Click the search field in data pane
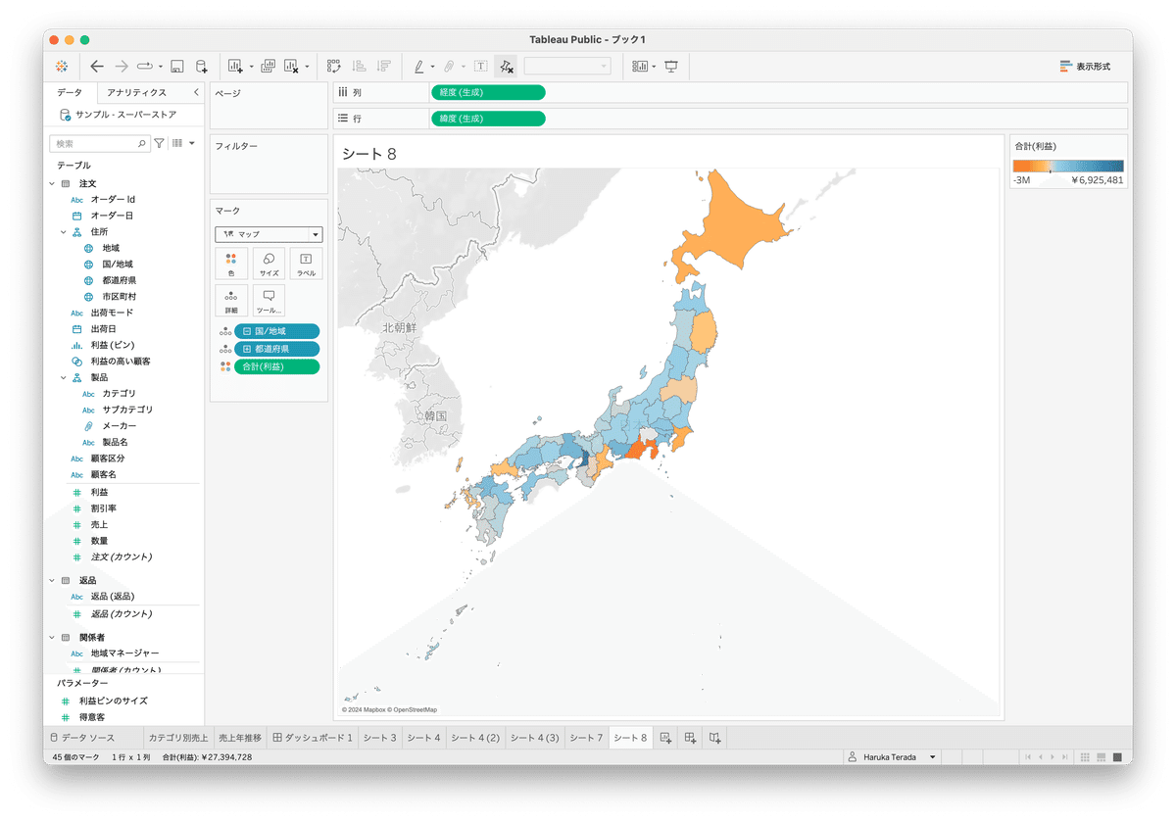 99,143
